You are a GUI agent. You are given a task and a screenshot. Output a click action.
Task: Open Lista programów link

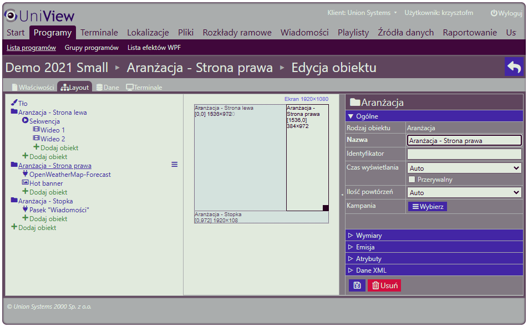[x=31, y=48]
